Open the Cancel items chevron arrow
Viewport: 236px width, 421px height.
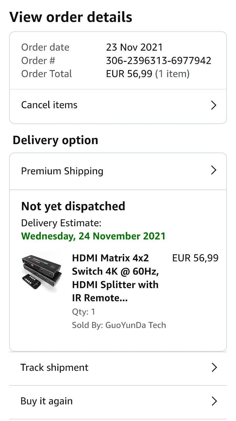pyautogui.click(x=214, y=105)
